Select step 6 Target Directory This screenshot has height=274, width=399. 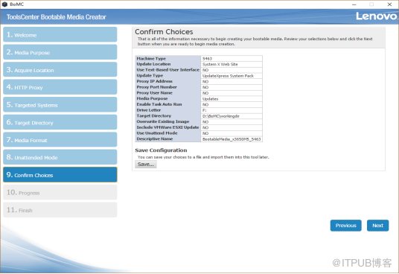pyautogui.click(x=60, y=122)
